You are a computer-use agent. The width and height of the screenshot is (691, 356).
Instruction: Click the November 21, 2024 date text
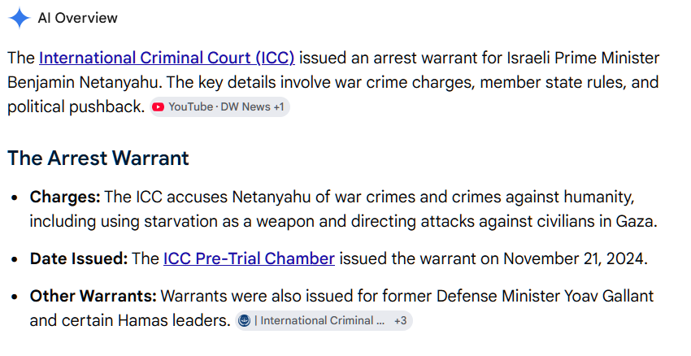575,258
